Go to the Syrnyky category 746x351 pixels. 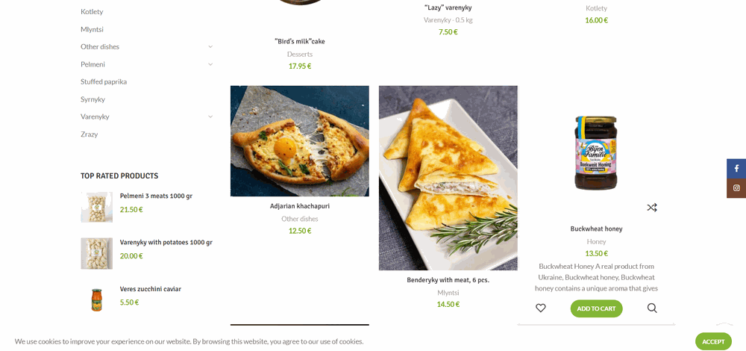point(93,99)
